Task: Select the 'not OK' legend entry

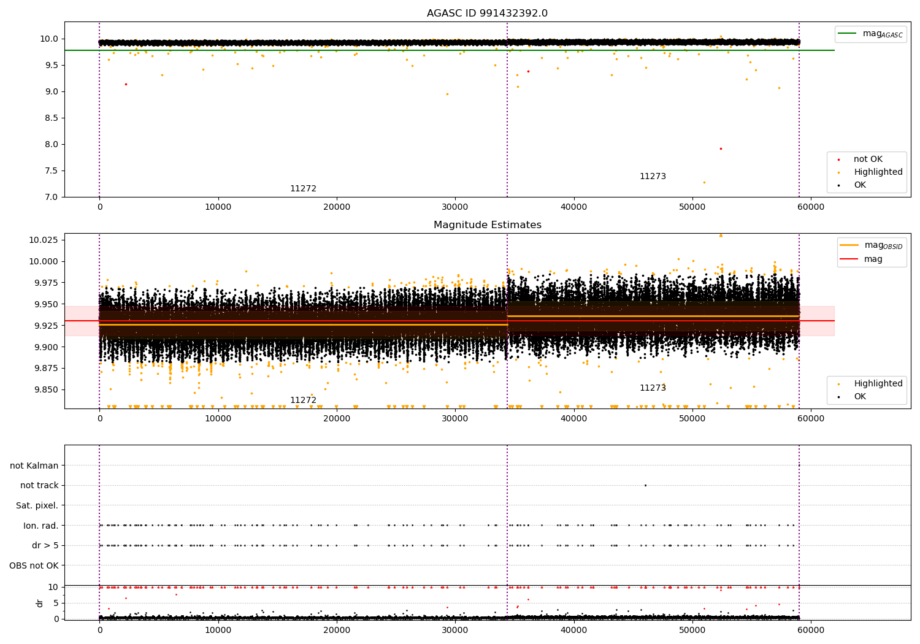Action: pyautogui.click(x=868, y=159)
